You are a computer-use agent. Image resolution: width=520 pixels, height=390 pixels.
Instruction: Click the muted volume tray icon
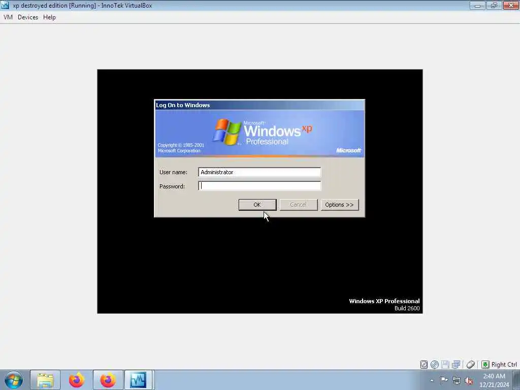[x=469, y=381]
